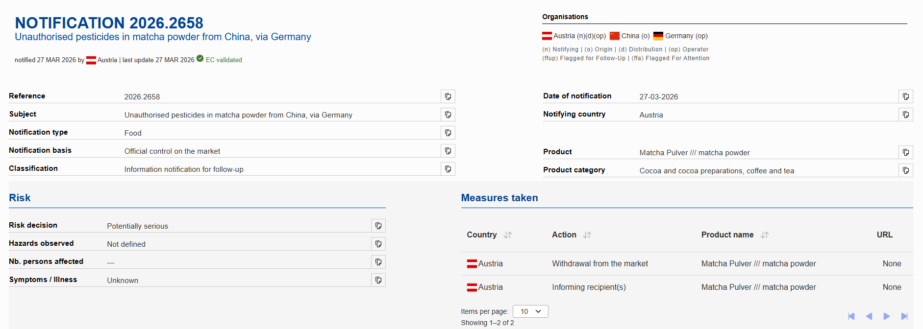Jump to the last page of measures
Image resolution: width=923 pixels, height=329 pixels.
[x=904, y=316]
